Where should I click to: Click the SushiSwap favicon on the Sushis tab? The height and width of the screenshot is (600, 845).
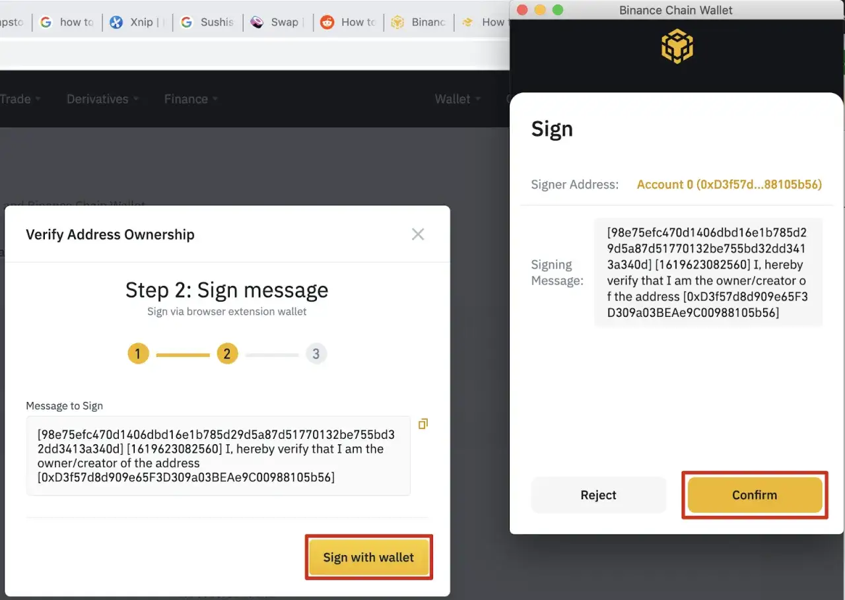coord(187,22)
